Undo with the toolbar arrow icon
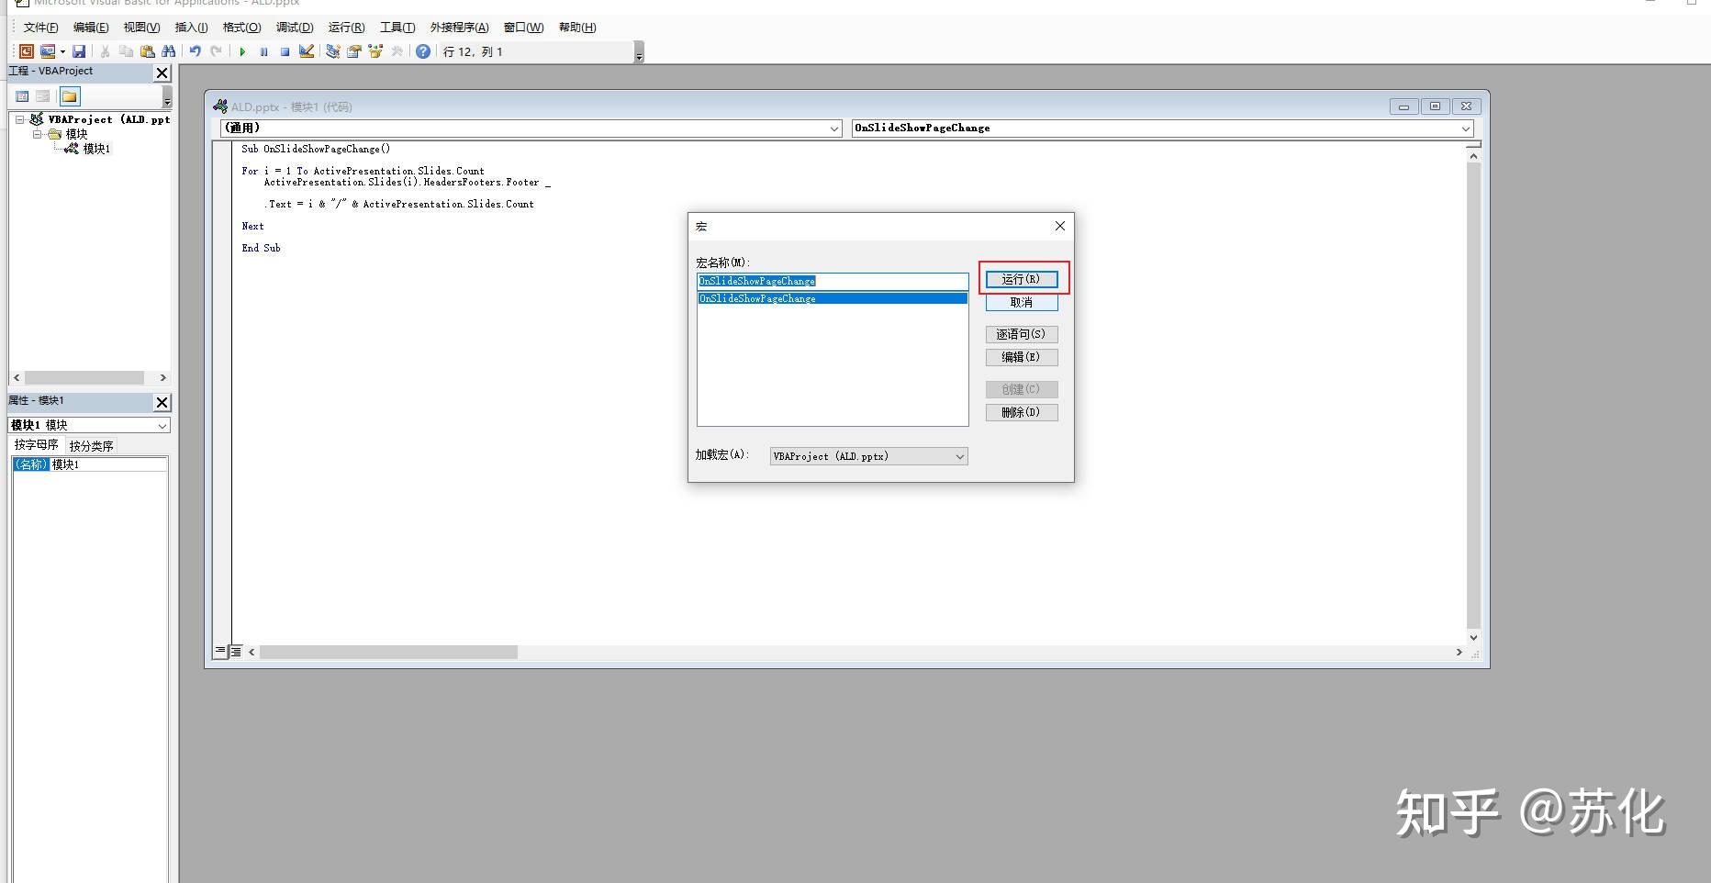 (195, 51)
